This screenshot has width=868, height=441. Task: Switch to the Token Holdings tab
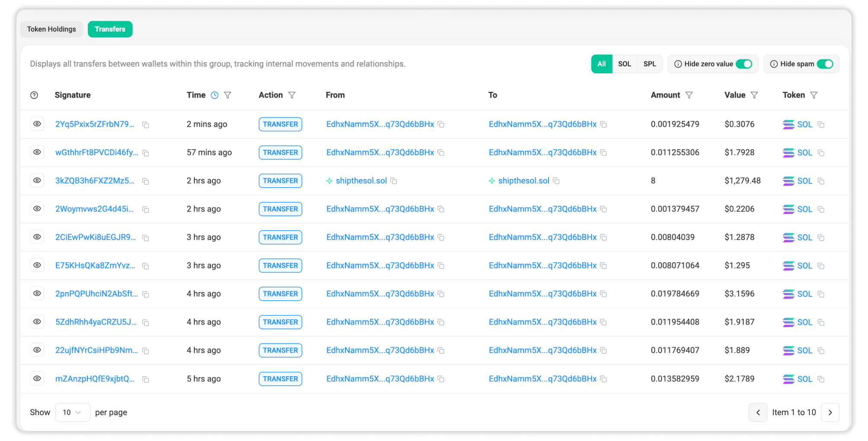pyautogui.click(x=51, y=29)
